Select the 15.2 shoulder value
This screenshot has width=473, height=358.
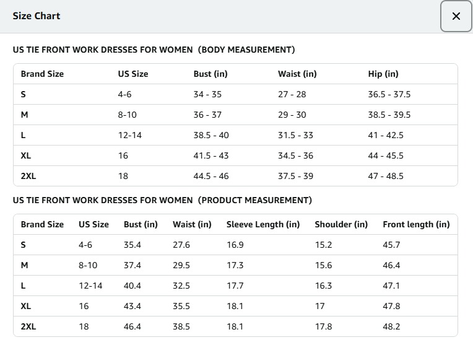tap(323, 245)
